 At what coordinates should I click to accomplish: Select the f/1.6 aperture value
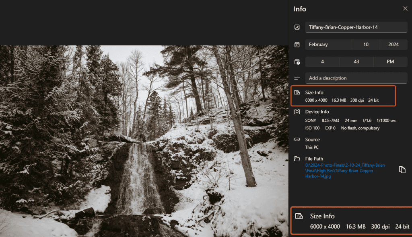367,121
